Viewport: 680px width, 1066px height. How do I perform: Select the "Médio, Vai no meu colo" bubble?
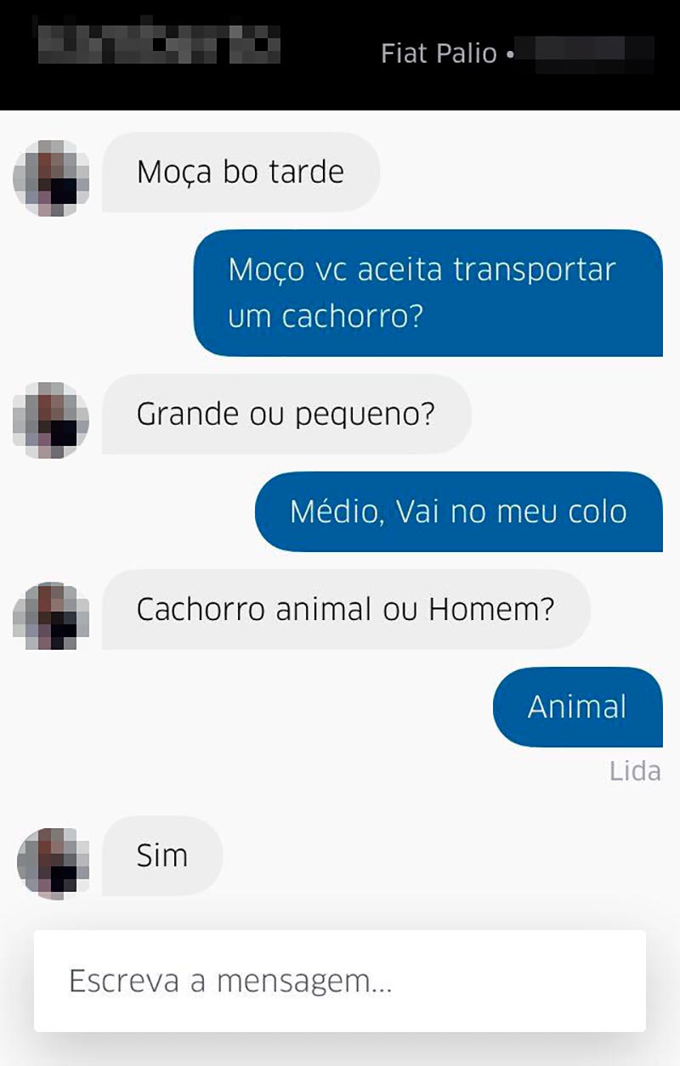point(458,512)
